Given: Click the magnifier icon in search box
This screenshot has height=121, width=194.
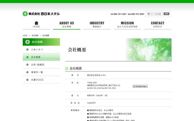Looking at the screenshot, I should click(x=149, y=14).
